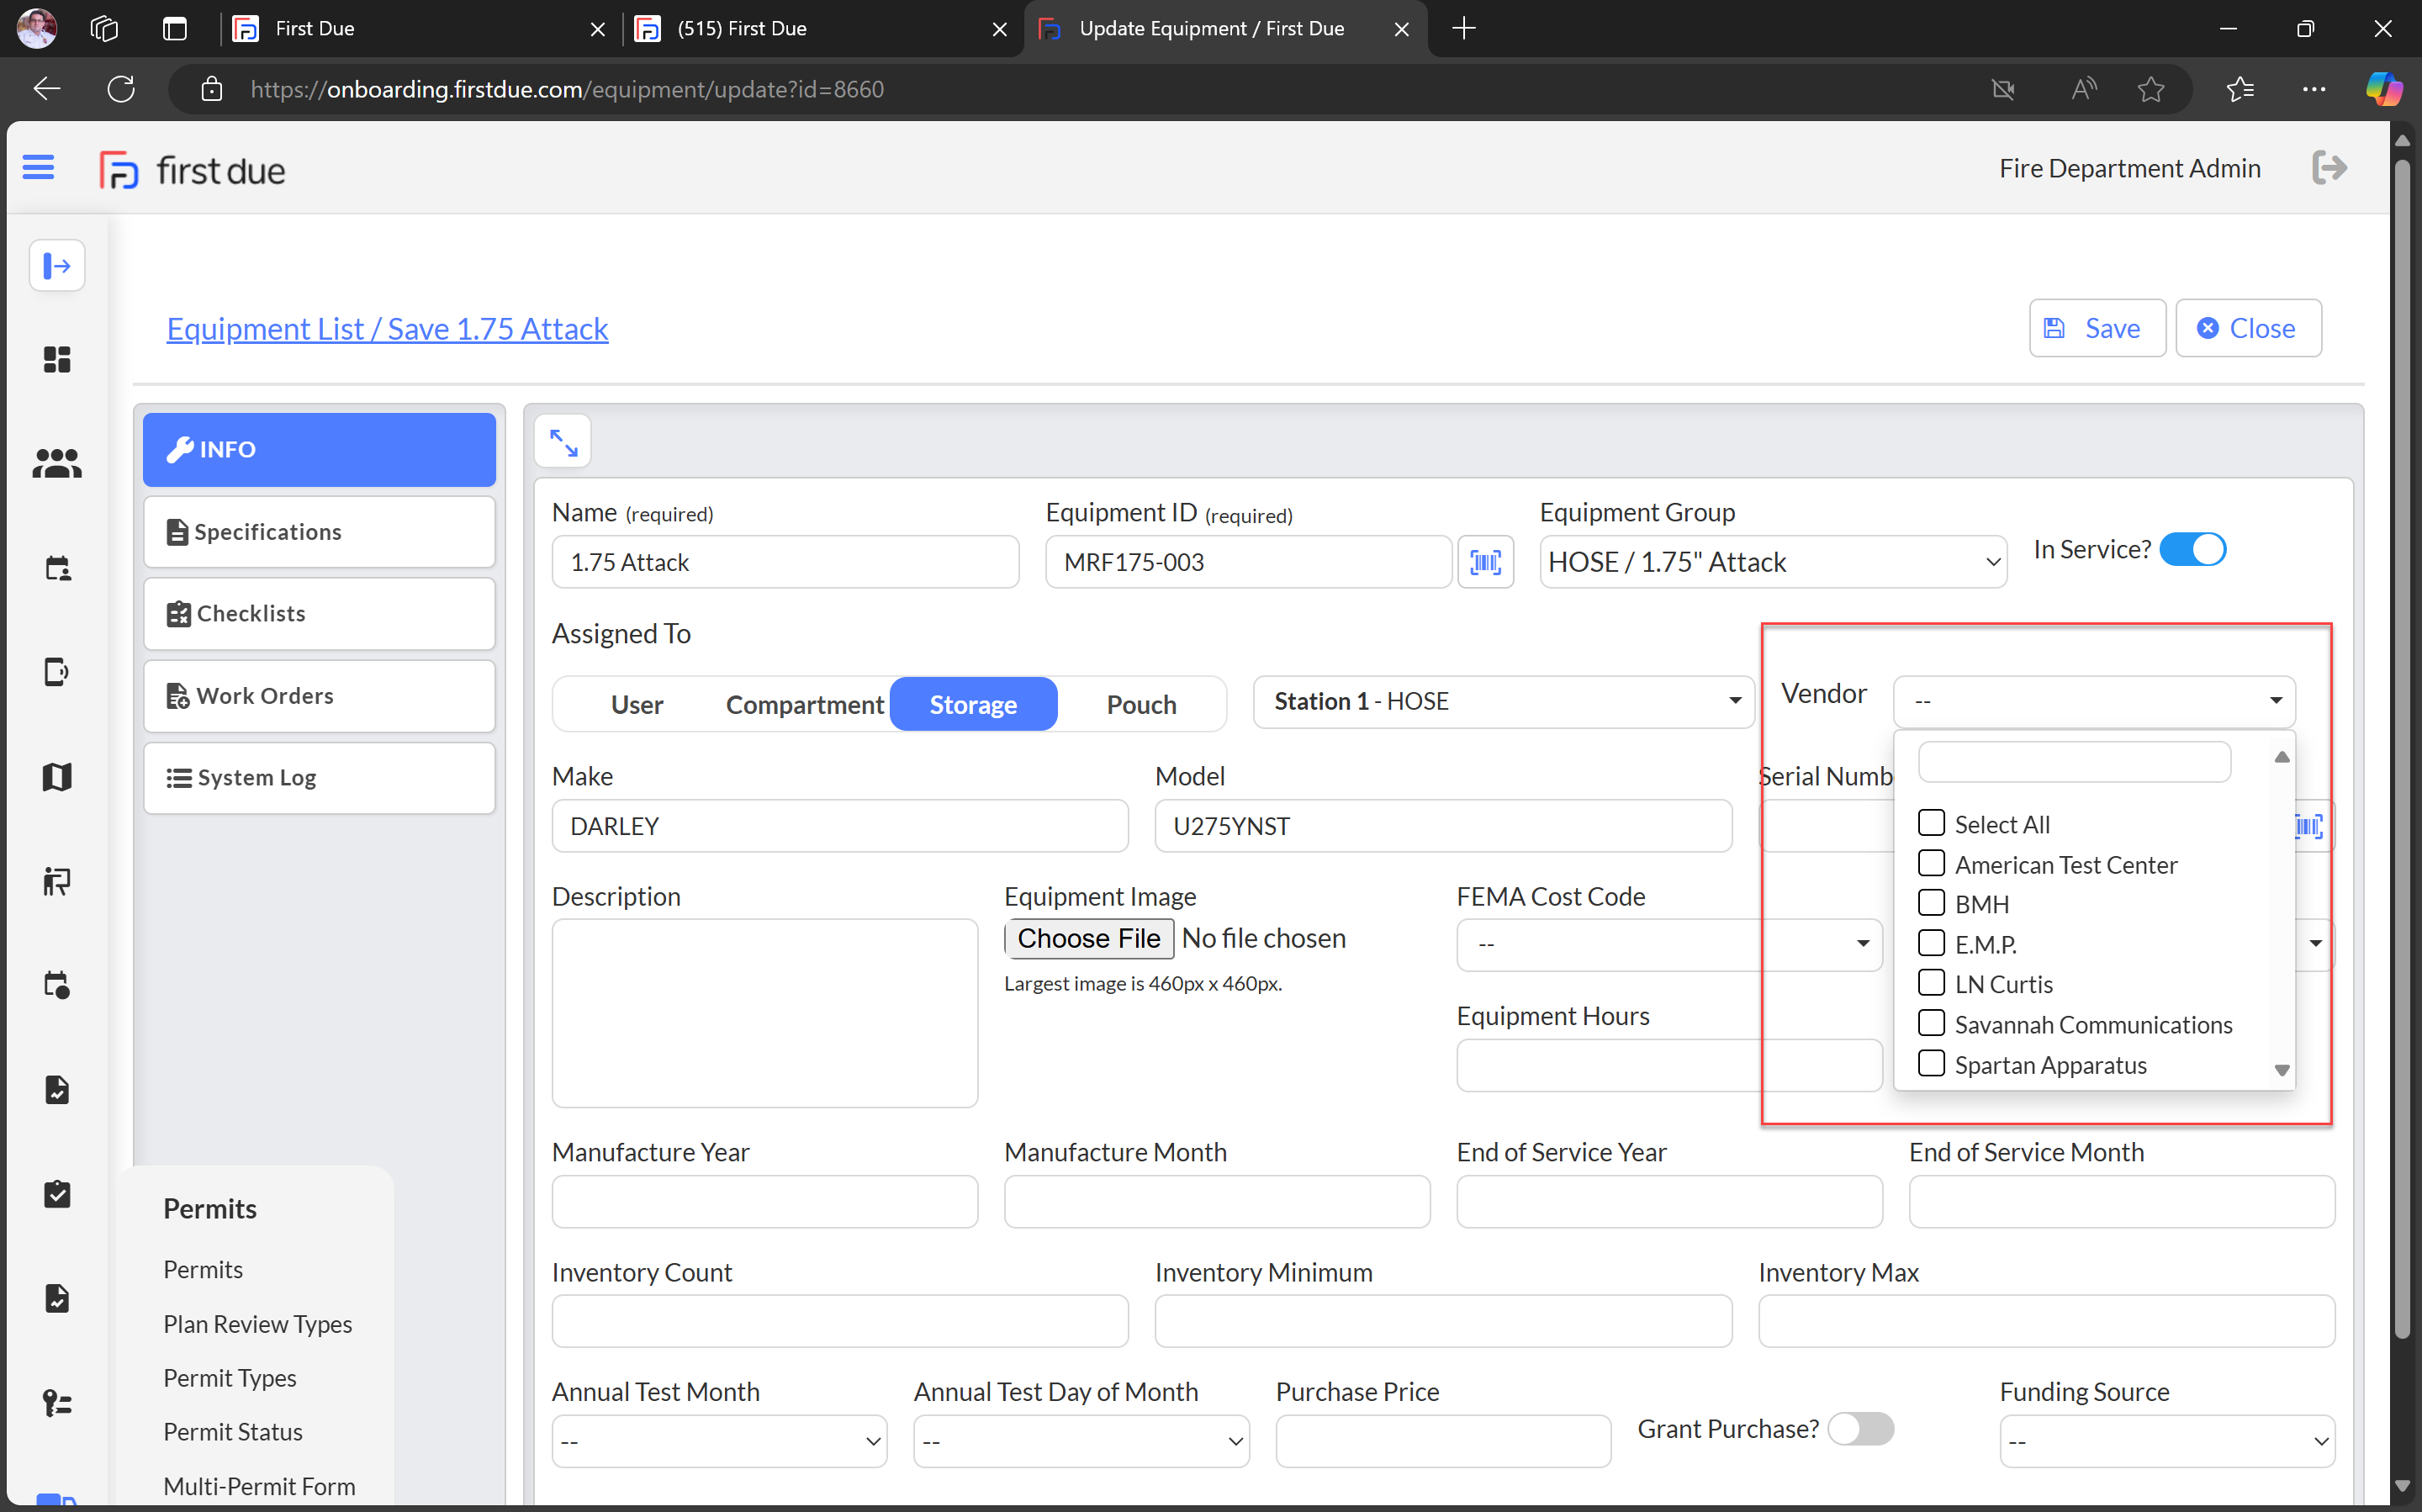Click the page vertical scrollbar
Screen dimensions: 2422x1512
2402,750
